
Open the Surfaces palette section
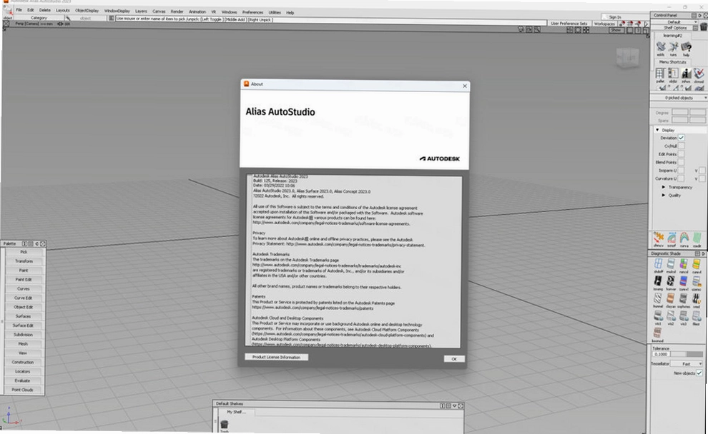(x=24, y=316)
